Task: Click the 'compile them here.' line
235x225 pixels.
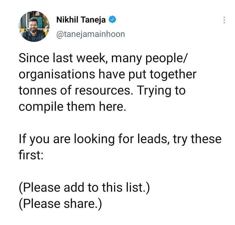Action: coord(72,107)
